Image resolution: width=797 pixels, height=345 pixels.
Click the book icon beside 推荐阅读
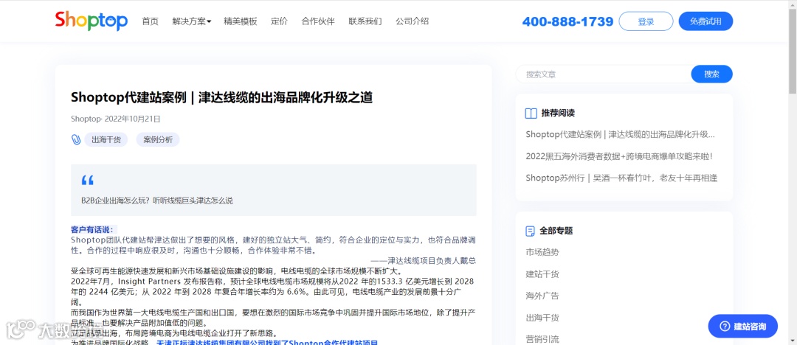531,114
